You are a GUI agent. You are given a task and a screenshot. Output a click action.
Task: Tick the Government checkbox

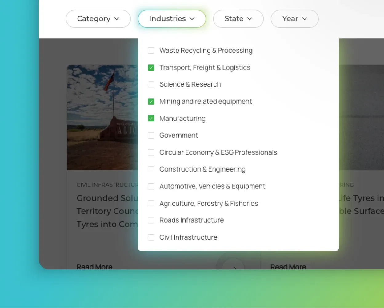click(151, 135)
